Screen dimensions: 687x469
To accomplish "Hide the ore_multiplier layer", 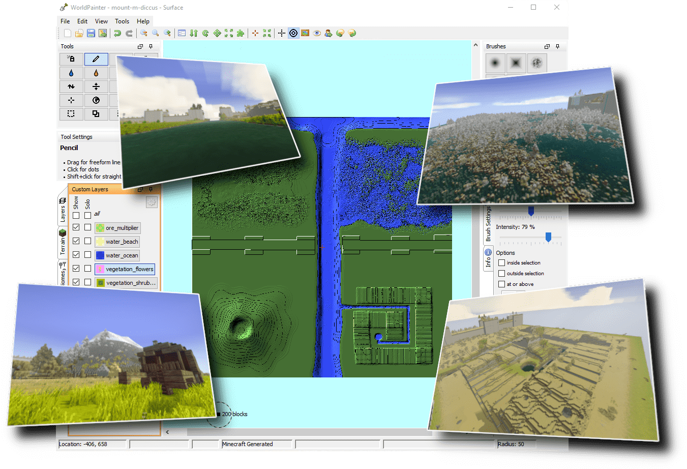I will 76,227.
